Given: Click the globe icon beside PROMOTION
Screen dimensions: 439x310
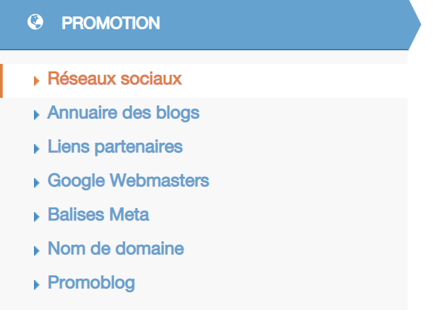Looking at the screenshot, I should (35, 22).
